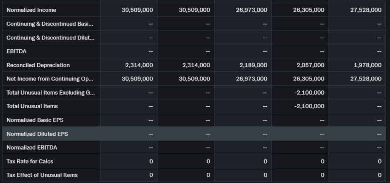This screenshot has width=390, height=183.
Task: Select the Continuing & Discontinued Basic row label
Action: 50,24
